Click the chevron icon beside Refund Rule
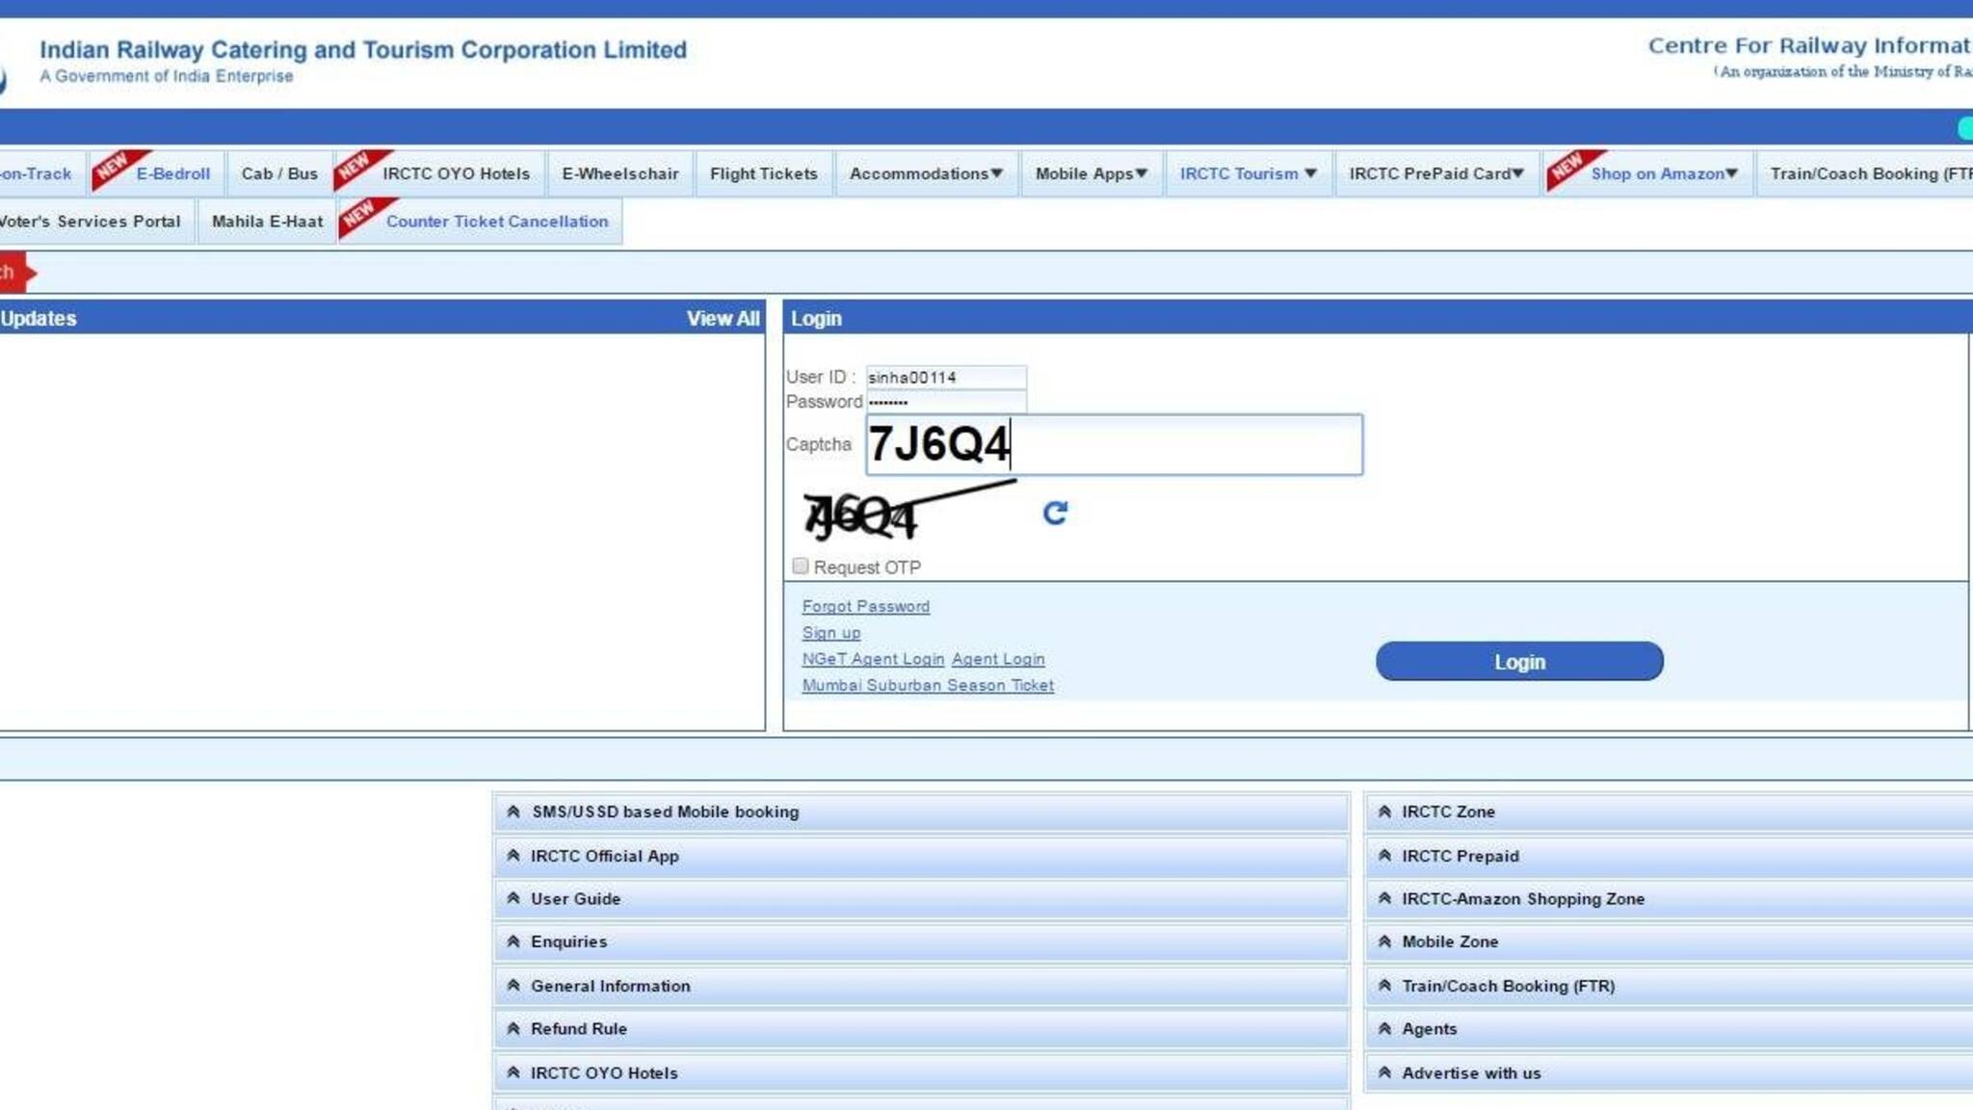The image size is (1973, 1110). [513, 1028]
